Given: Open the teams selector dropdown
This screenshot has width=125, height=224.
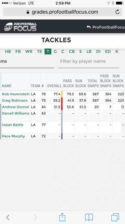Looking at the screenshot, I should [27, 62].
